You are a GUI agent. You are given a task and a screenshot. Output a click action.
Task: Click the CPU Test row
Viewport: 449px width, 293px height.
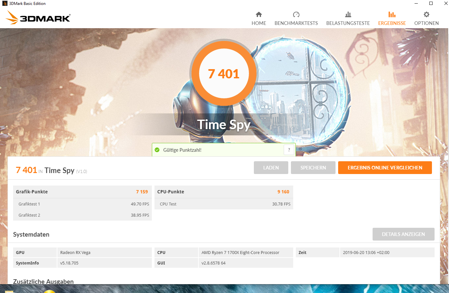point(224,204)
